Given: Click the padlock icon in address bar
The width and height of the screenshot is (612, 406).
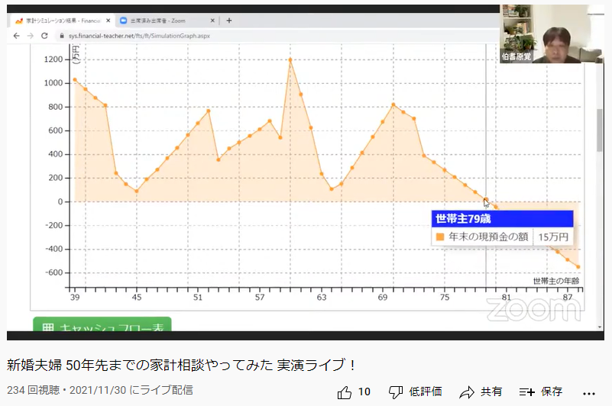Looking at the screenshot, I should (62, 36).
